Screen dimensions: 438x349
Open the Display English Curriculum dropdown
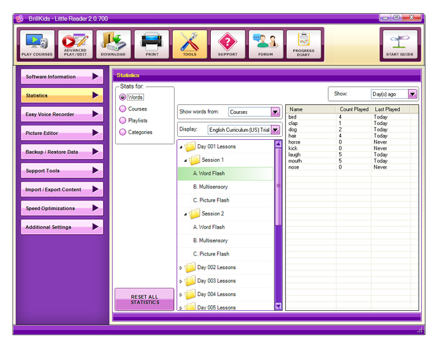(275, 130)
